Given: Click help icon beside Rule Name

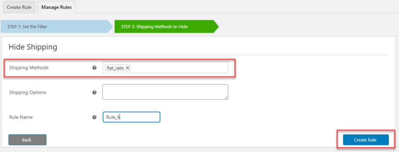Looking at the screenshot, I should point(94,117).
